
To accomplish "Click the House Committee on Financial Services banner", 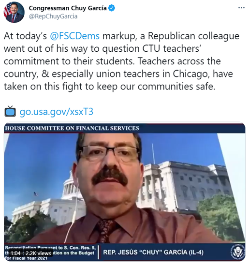I will [72, 128].
